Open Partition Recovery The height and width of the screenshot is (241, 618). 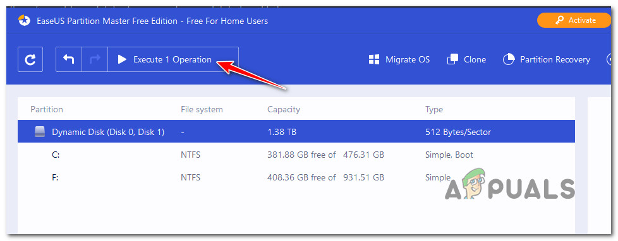[547, 59]
